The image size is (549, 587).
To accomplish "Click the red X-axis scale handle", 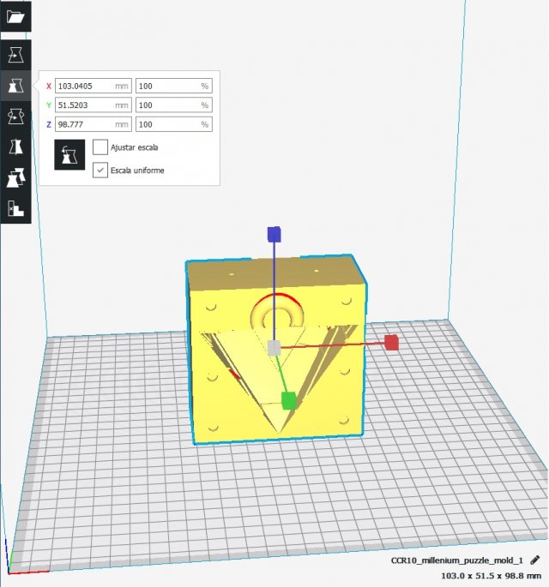I will (x=392, y=343).
